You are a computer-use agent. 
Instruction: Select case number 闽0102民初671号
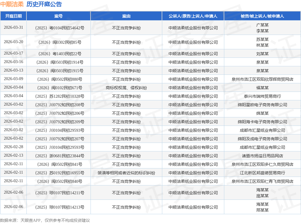[x=60, y=88]
